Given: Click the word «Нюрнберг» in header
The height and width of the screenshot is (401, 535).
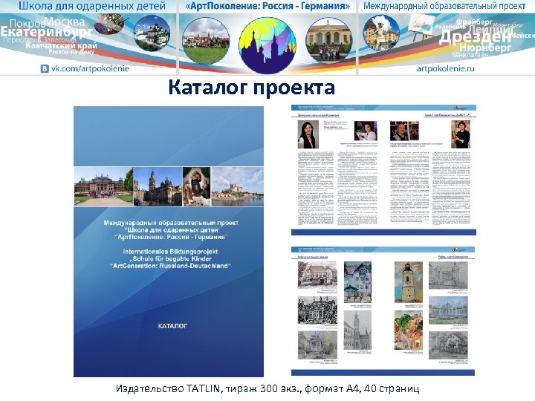Looking at the screenshot, I should [x=484, y=48].
